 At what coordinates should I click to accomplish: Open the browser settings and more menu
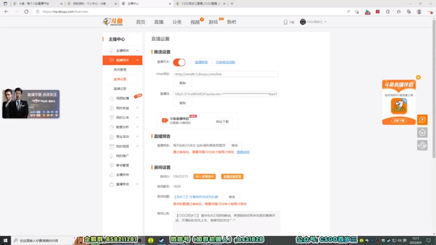point(430,11)
